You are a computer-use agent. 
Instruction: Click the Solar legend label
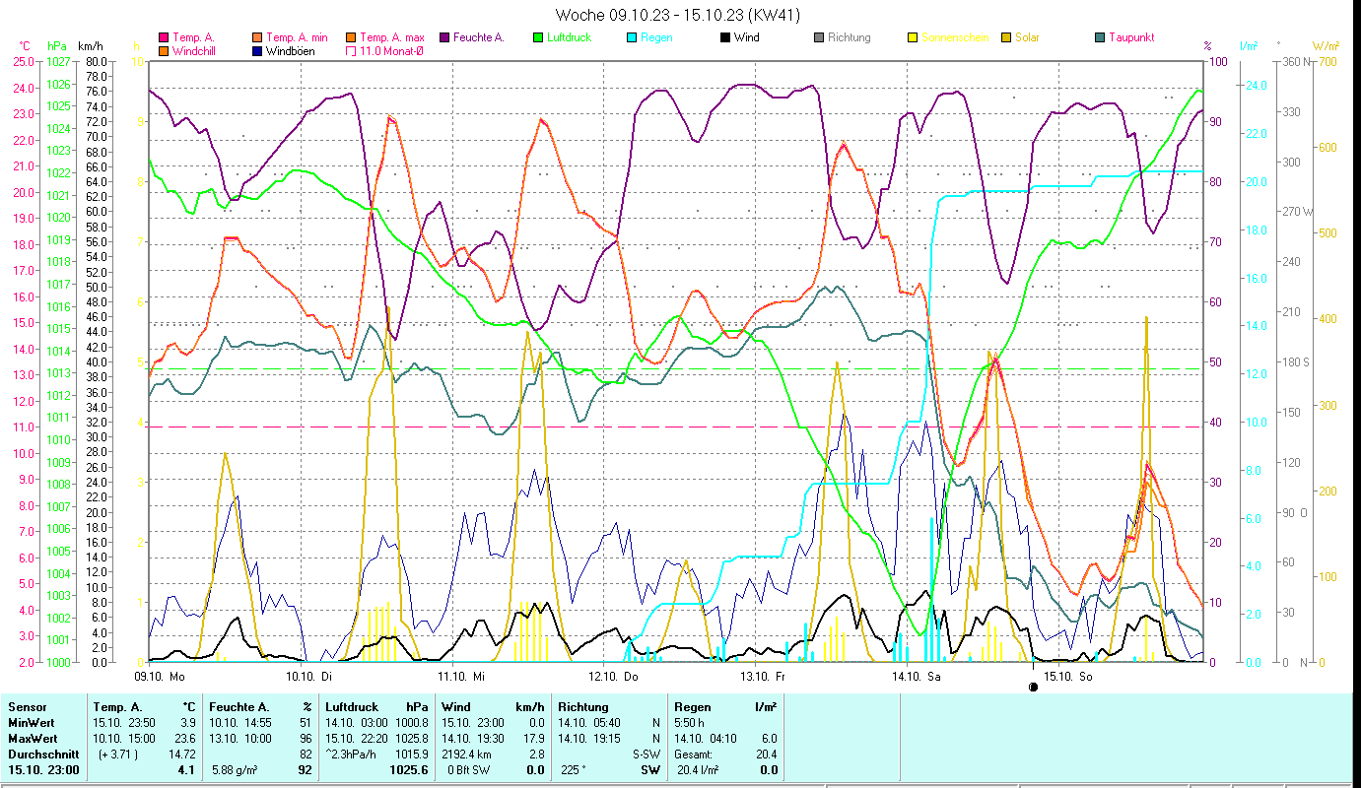1027,37
